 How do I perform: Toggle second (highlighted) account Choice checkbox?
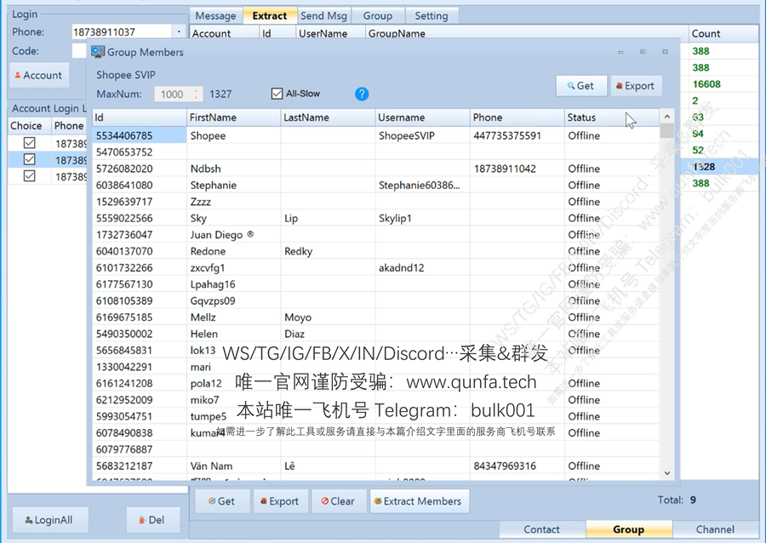pyautogui.click(x=29, y=159)
